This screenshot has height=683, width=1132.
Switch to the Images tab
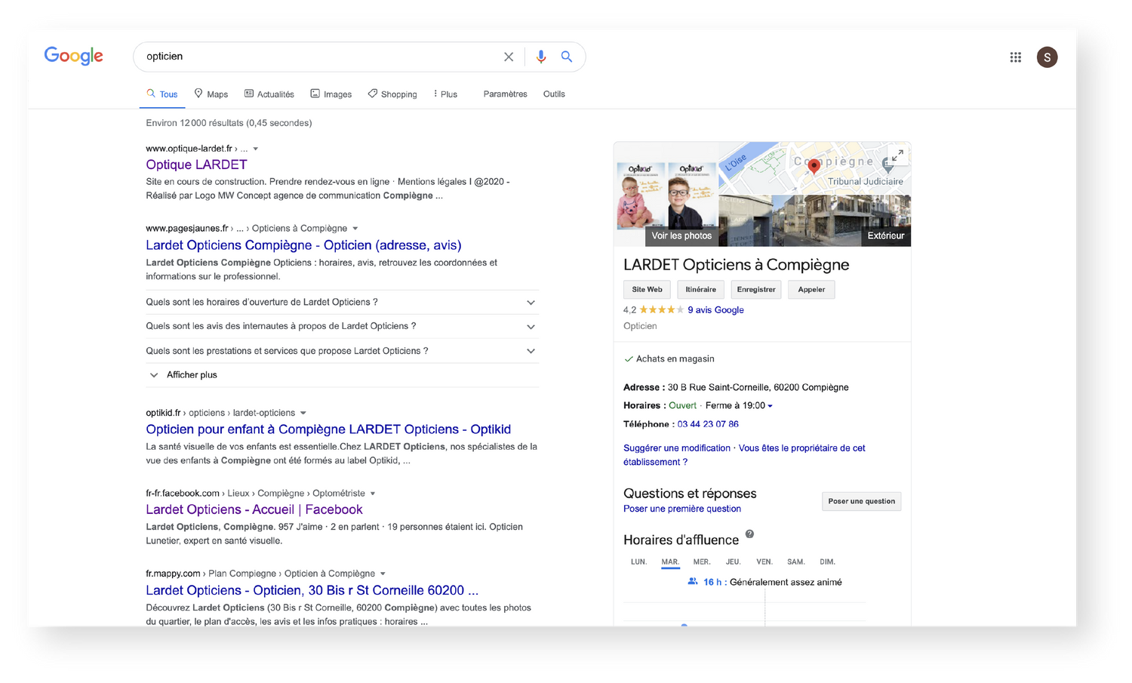point(331,94)
